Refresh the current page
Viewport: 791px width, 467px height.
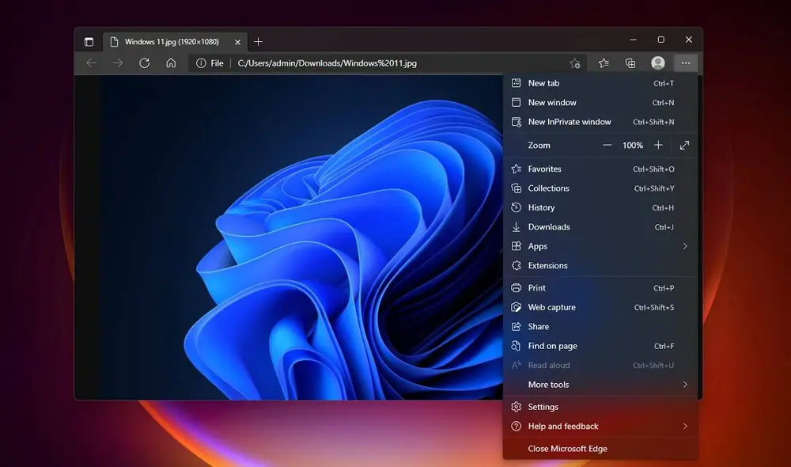145,63
